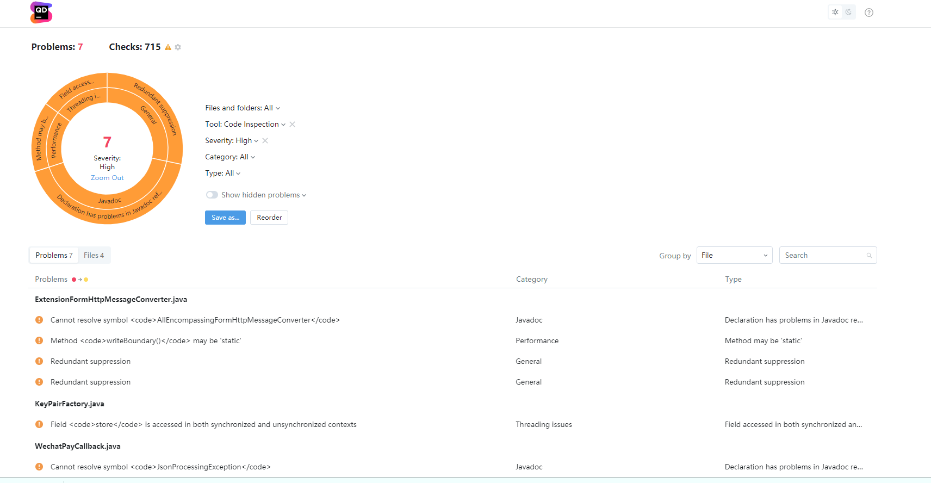Remove the Code Inspection tool filter
The width and height of the screenshot is (931, 483).
pyautogui.click(x=293, y=125)
